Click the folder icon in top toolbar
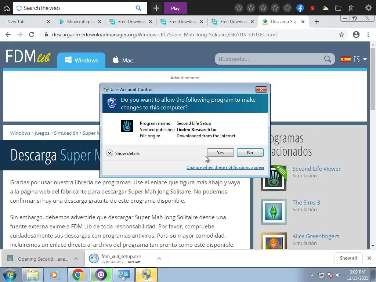Viewport: 376px width, 282px height. [338, 8]
